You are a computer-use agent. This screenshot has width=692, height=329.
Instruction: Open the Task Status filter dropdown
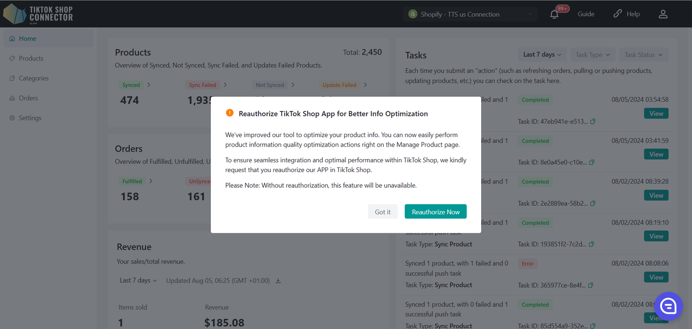(643, 55)
